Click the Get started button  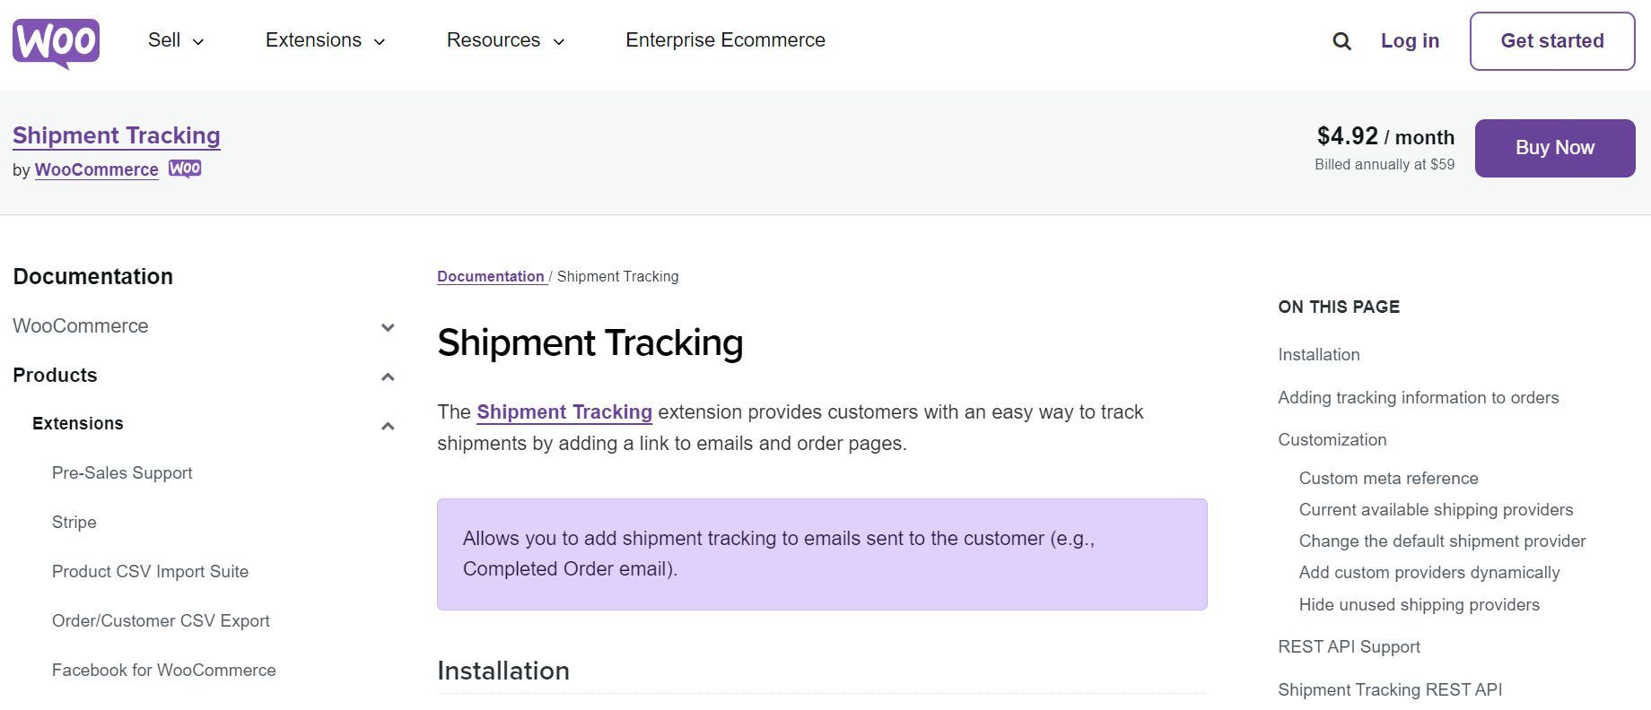tap(1552, 41)
